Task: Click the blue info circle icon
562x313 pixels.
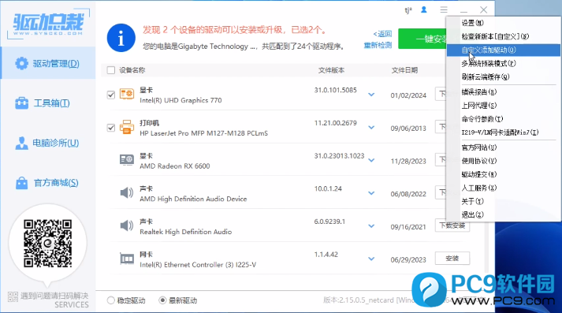Action: 121,38
